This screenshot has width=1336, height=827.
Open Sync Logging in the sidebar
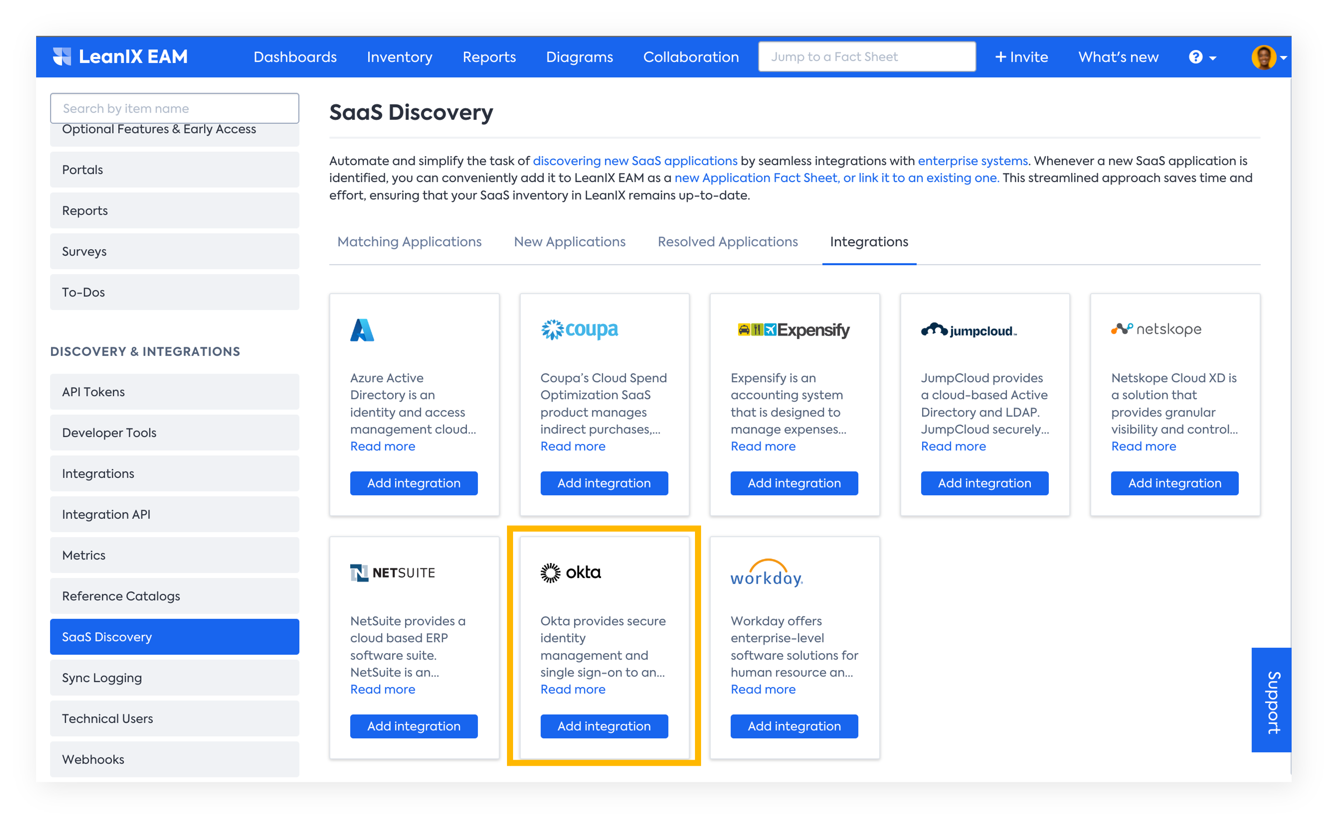tap(175, 678)
